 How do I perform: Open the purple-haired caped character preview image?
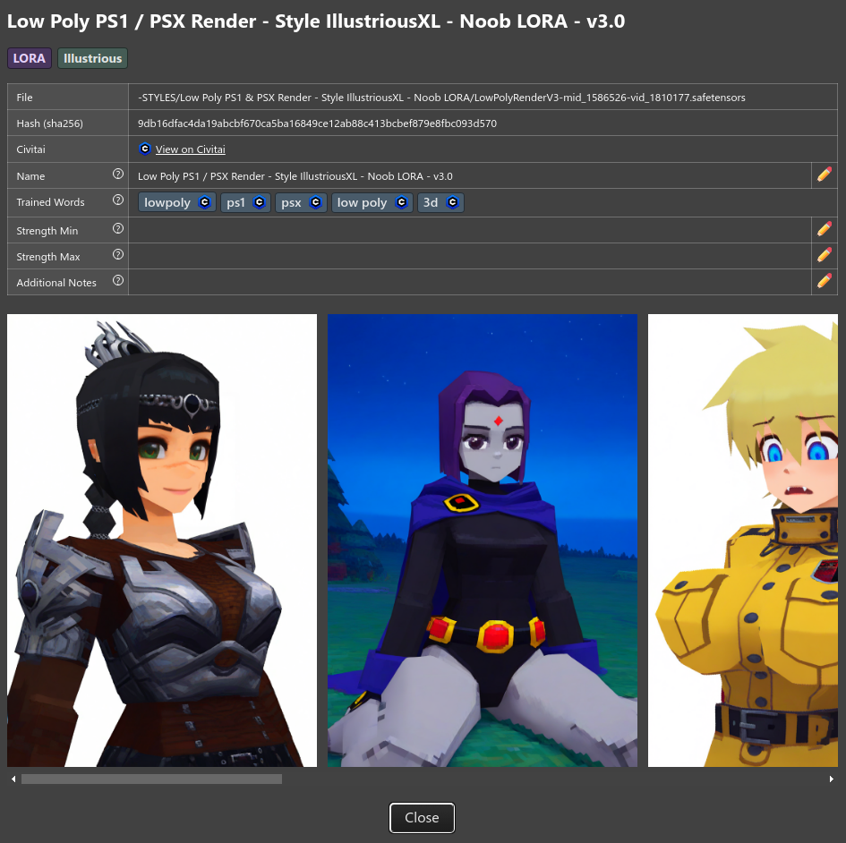pos(483,541)
